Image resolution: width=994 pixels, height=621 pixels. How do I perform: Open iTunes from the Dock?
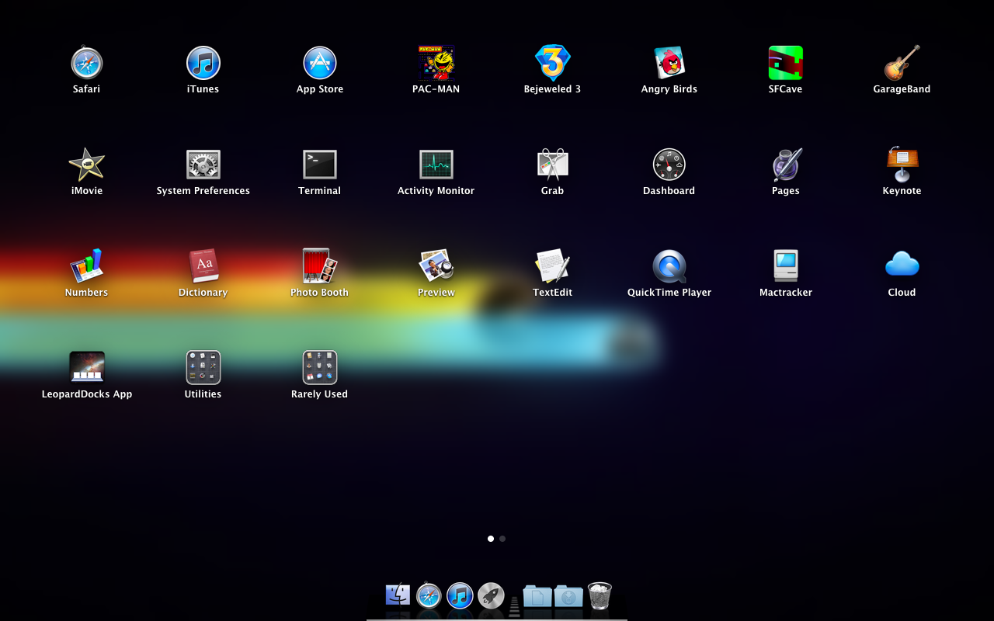tap(460, 595)
